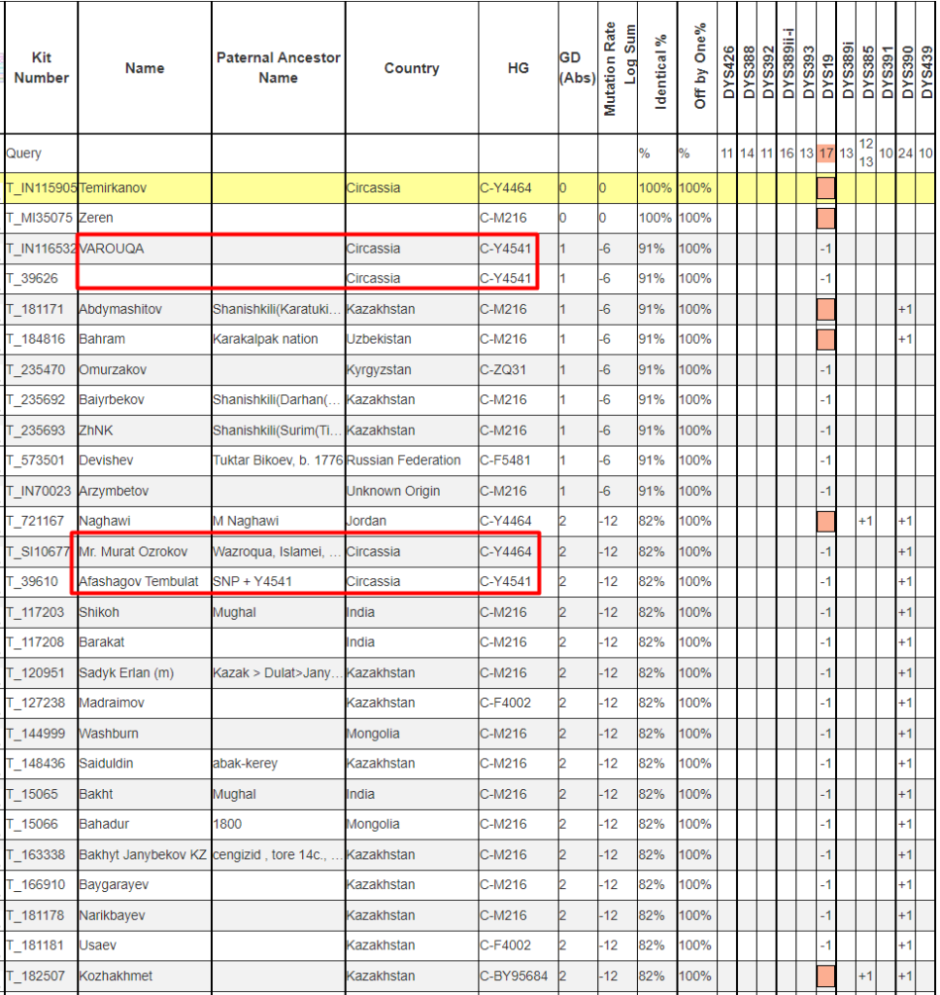Select the Jordan country cell

coord(366,521)
